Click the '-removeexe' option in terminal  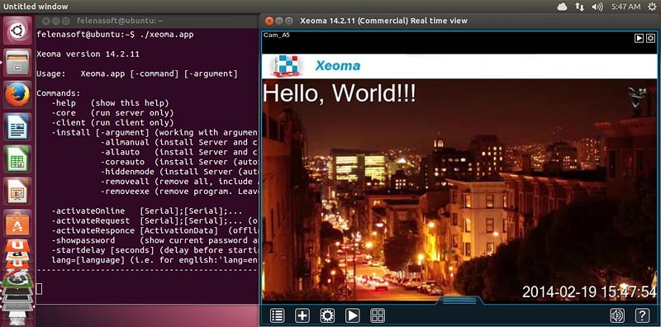point(125,192)
